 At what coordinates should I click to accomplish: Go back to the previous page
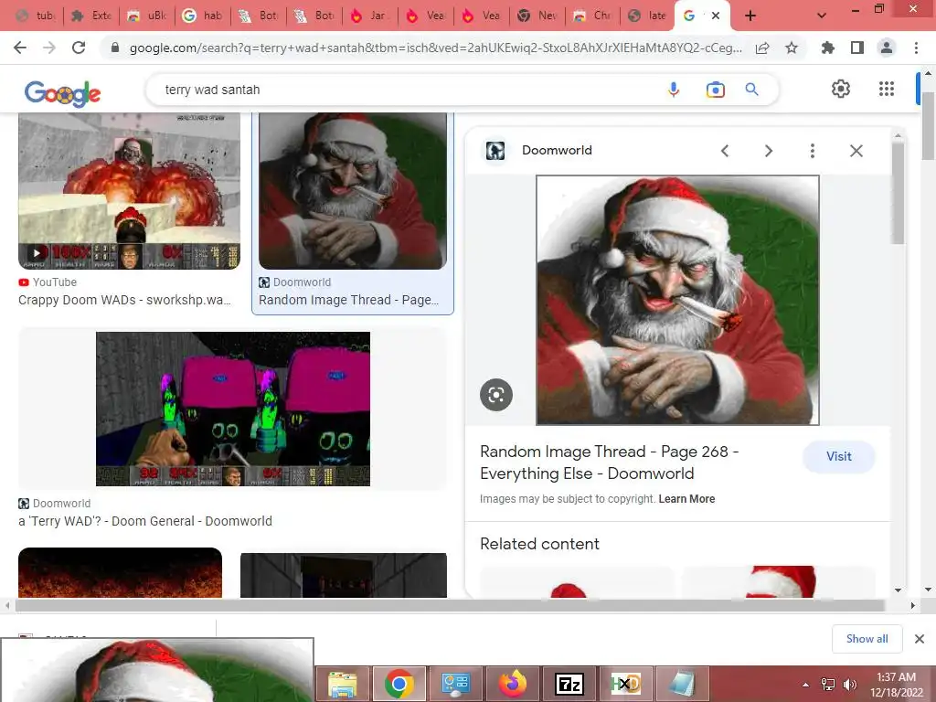coord(20,48)
